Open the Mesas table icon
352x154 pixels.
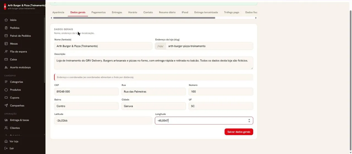6,44
